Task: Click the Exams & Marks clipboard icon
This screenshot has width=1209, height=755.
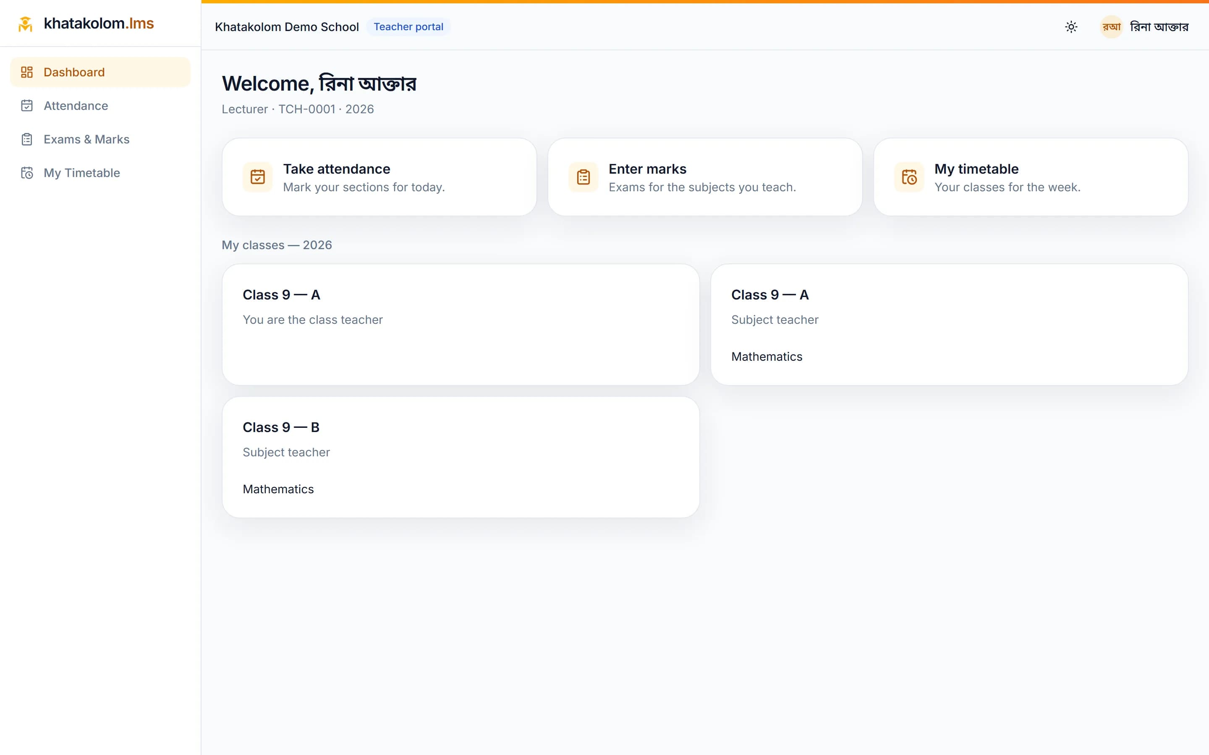Action: click(x=27, y=139)
